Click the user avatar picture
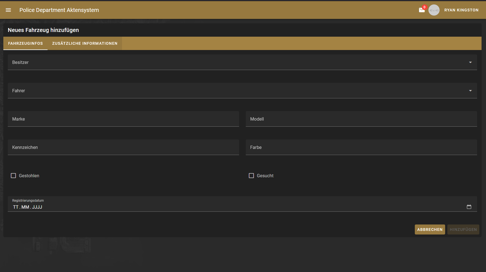Viewport: 486px width, 272px height. coord(434,10)
